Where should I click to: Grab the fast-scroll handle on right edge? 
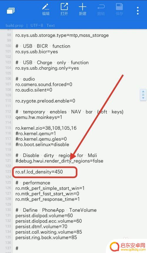(x=143, y=95)
